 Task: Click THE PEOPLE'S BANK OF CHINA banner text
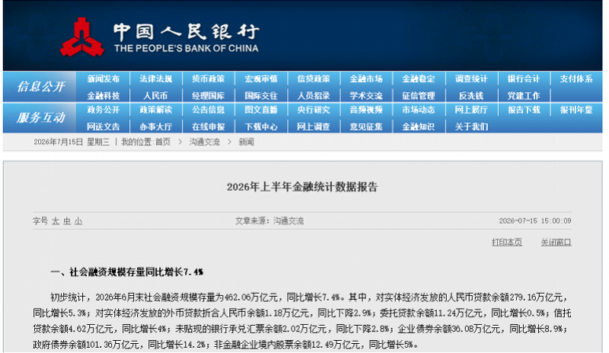pyautogui.click(x=186, y=49)
